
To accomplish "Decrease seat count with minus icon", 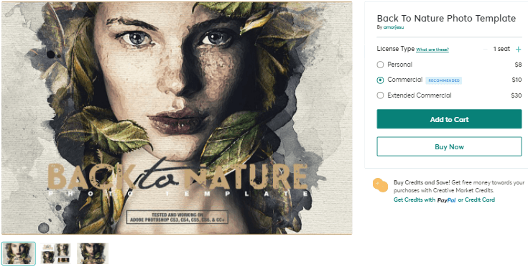I will 485,50.
